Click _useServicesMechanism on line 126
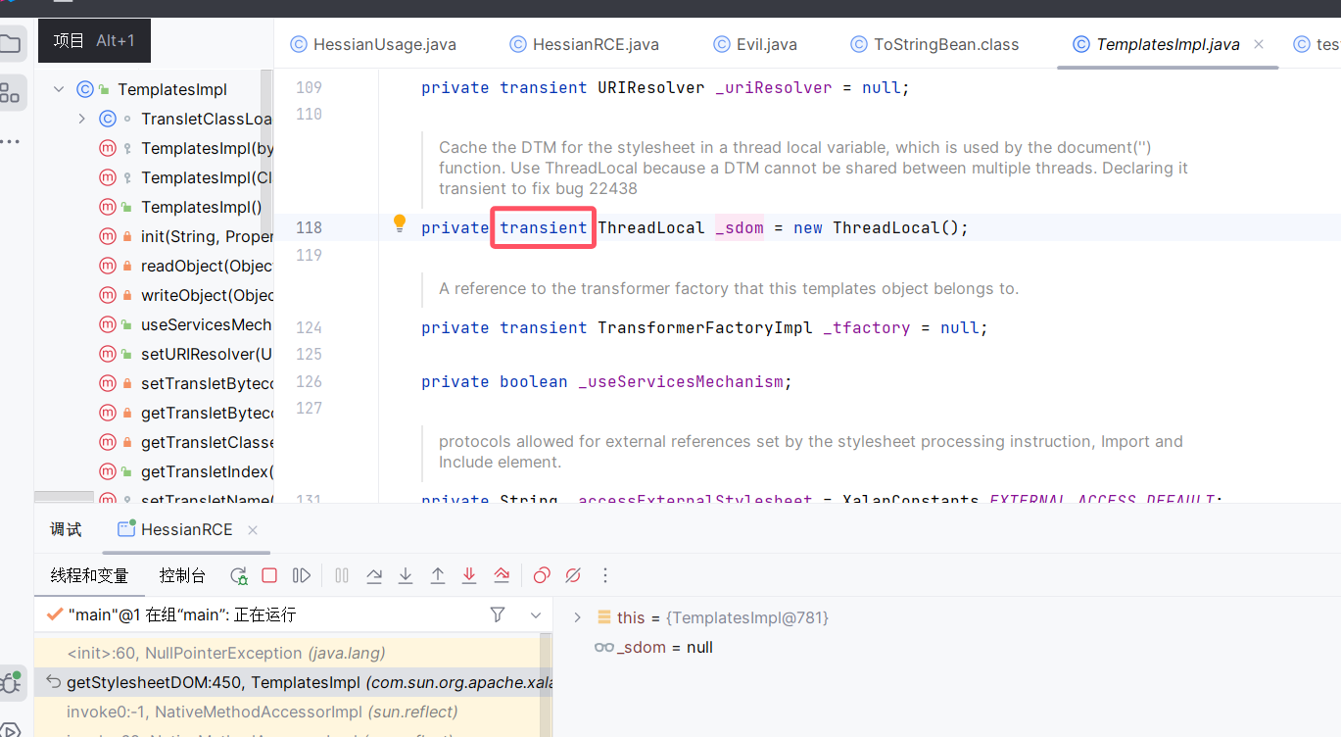Image resolution: width=1341 pixels, height=737 pixels. pyautogui.click(x=681, y=381)
